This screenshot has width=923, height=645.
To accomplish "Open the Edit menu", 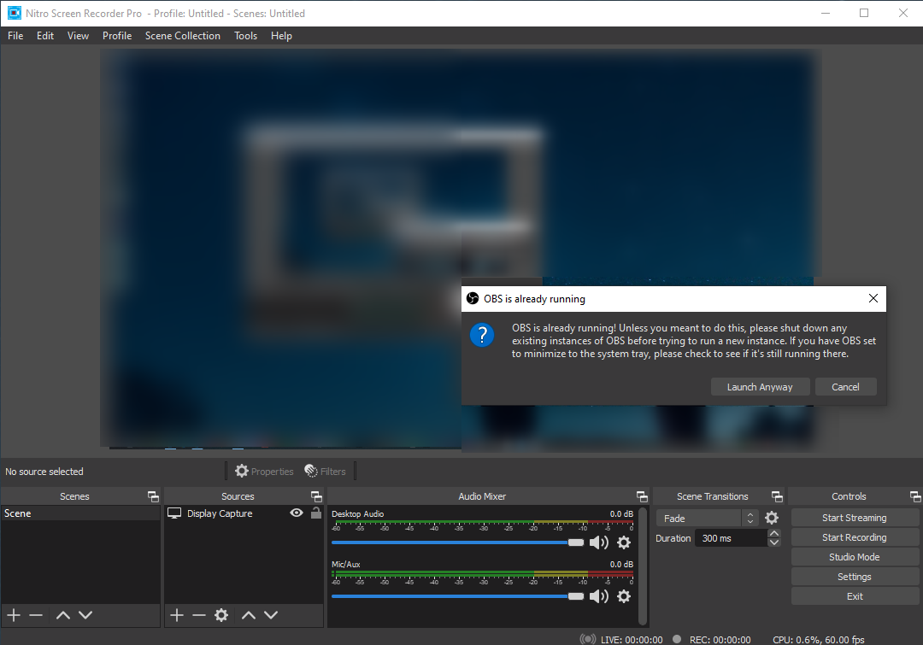I will click(x=45, y=36).
